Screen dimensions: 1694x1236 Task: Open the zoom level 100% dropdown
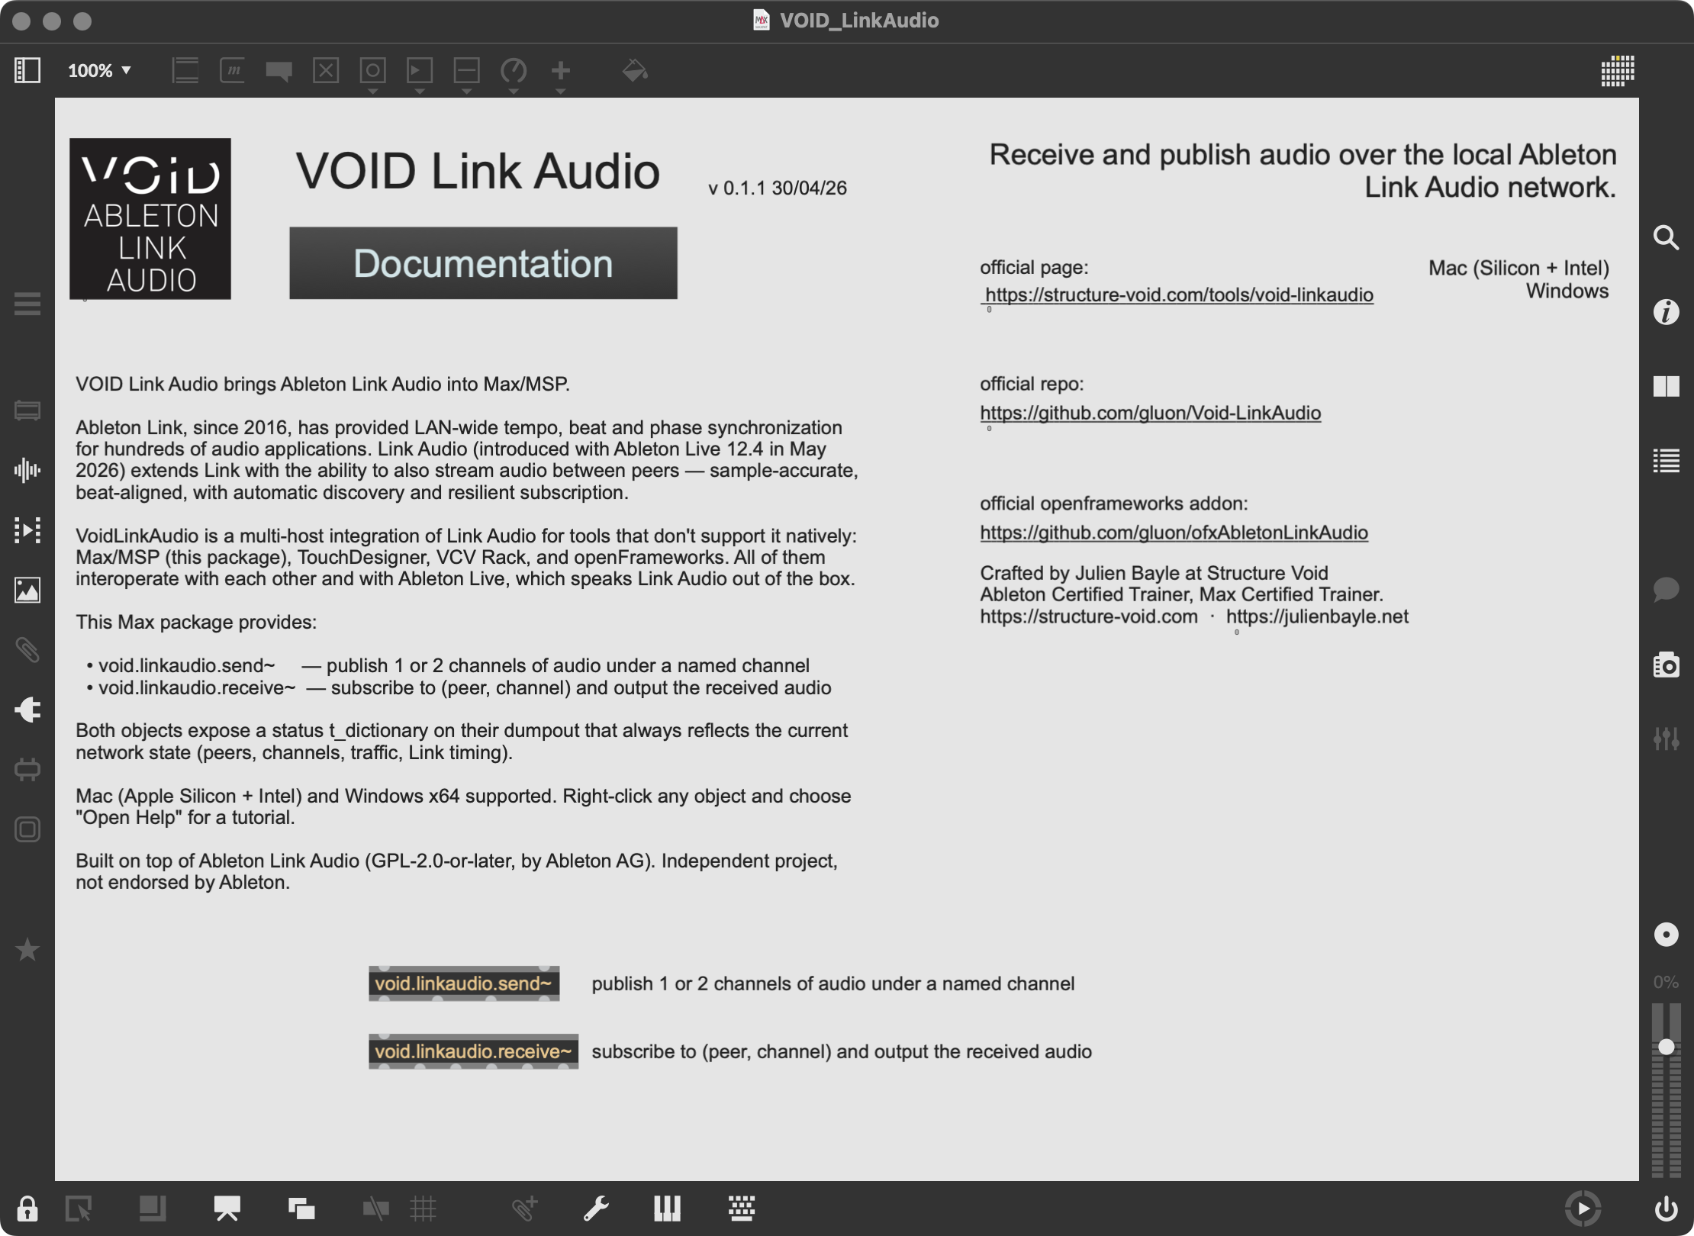click(99, 70)
